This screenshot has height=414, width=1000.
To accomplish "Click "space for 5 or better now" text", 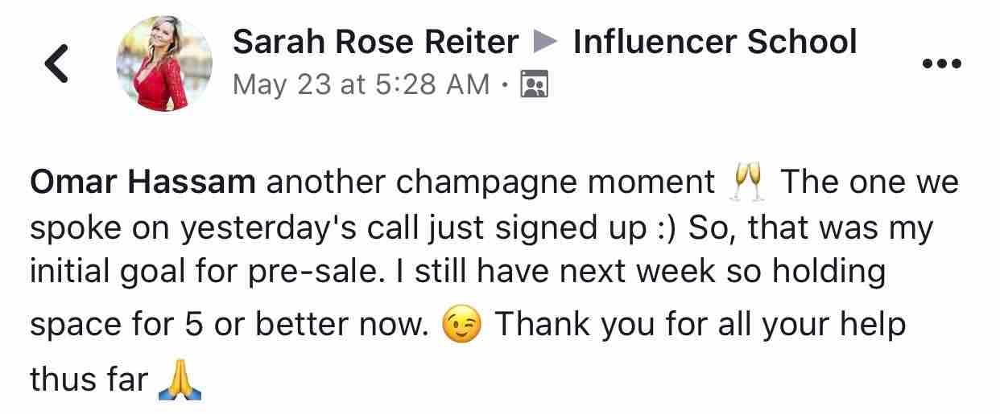I will tap(229, 326).
